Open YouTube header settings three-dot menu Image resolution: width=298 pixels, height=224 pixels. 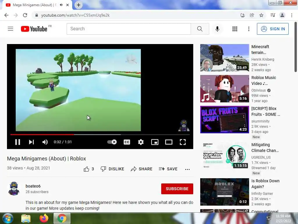coord(249,29)
